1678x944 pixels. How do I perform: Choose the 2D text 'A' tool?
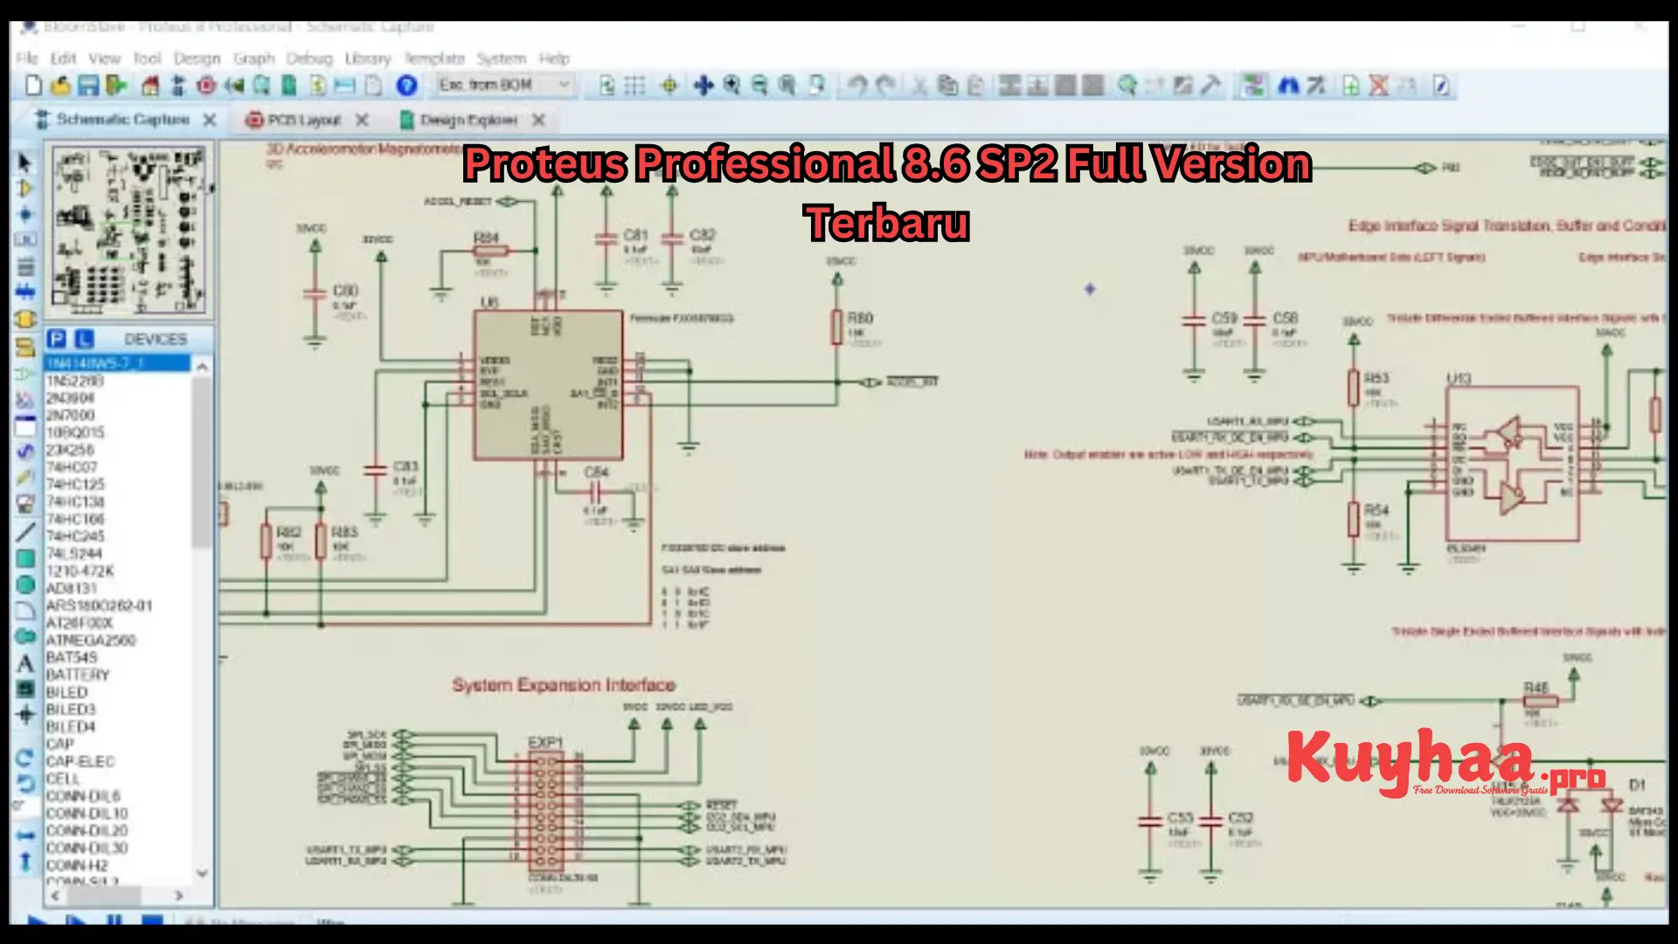[x=25, y=663]
